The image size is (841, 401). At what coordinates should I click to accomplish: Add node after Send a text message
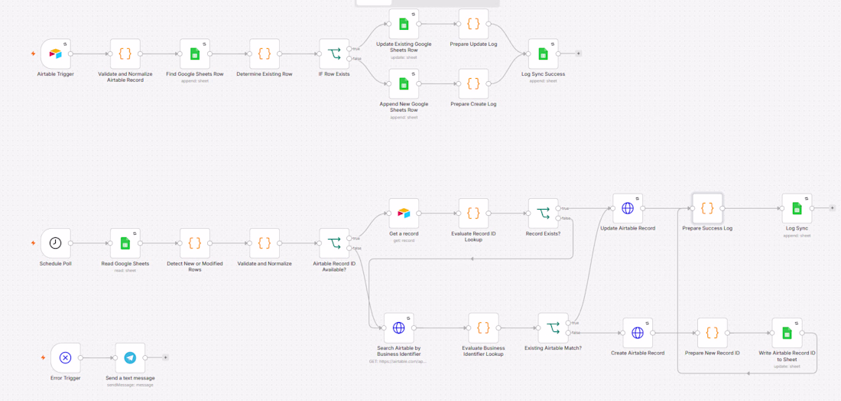(166, 357)
